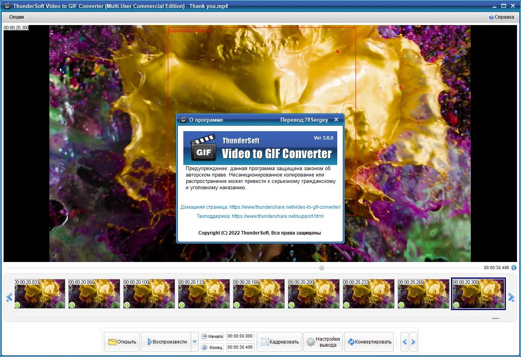Open the Техподдержка support link
Viewport: 521px width, 357px height.
pos(260,216)
